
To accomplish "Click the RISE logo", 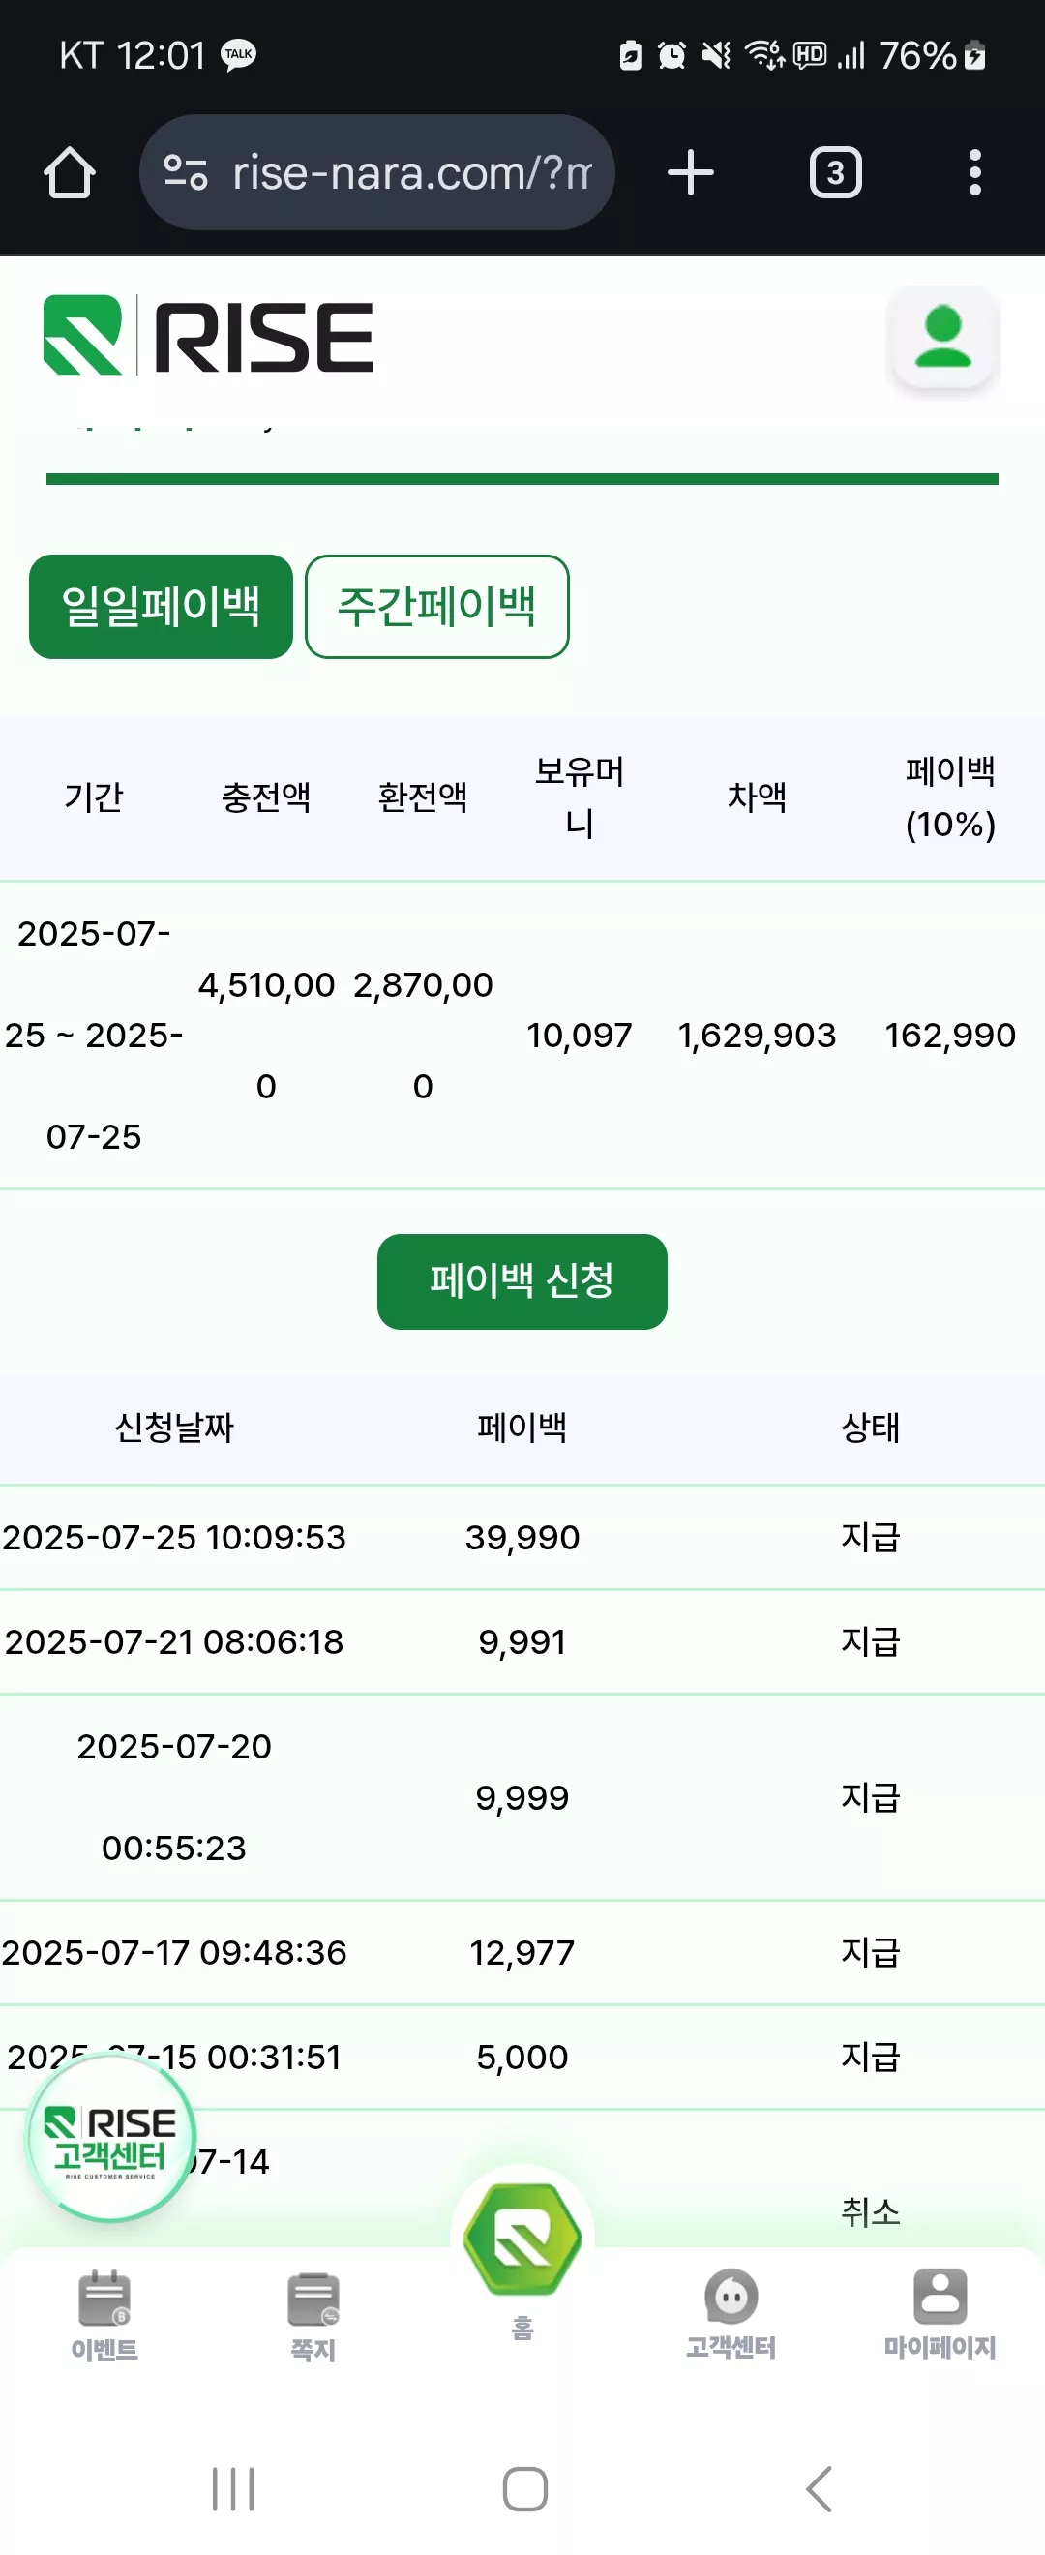I will [x=208, y=335].
